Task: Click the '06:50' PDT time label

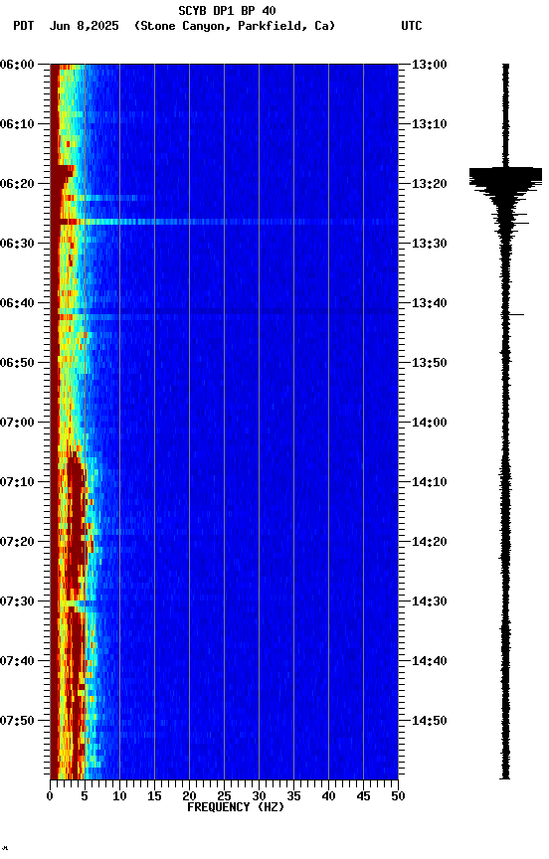Action: pyautogui.click(x=17, y=363)
